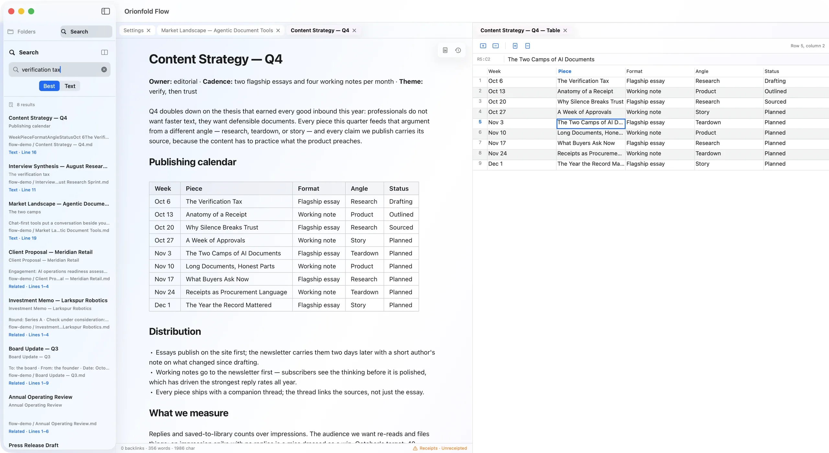Click 'Text · Line 16' match link
Image resolution: width=829 pixels, height=453 pixels.
coord(23,152)
